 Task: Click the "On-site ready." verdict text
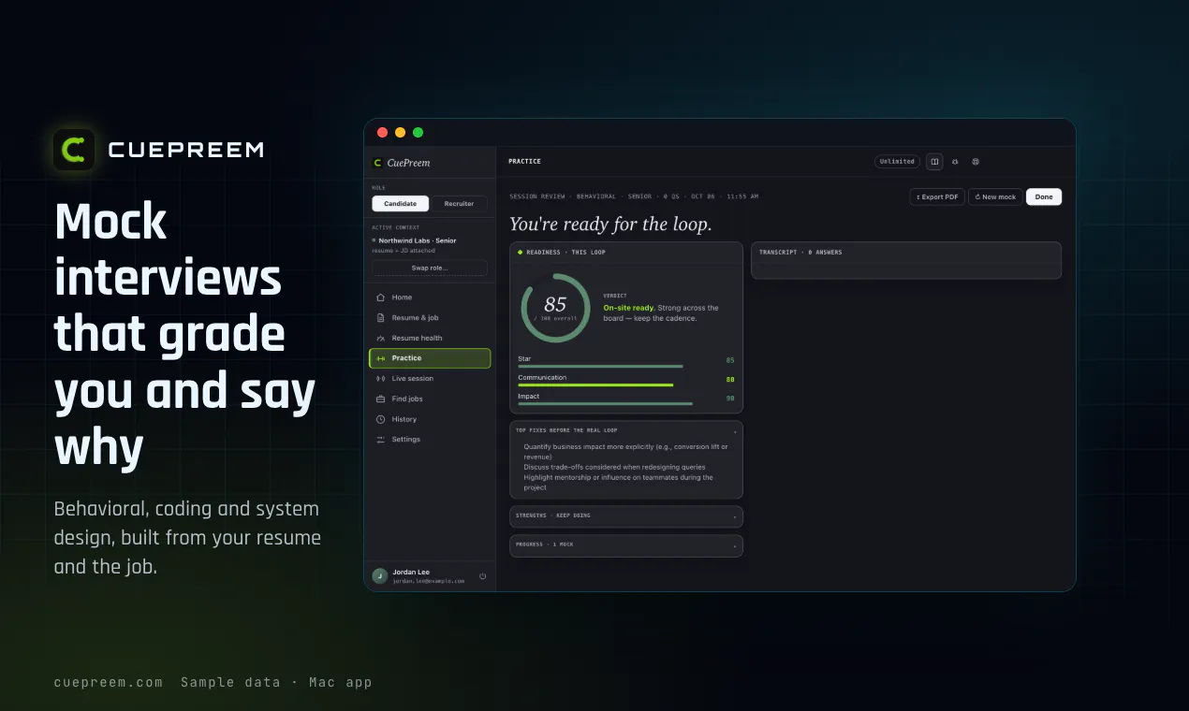[629, 308]
